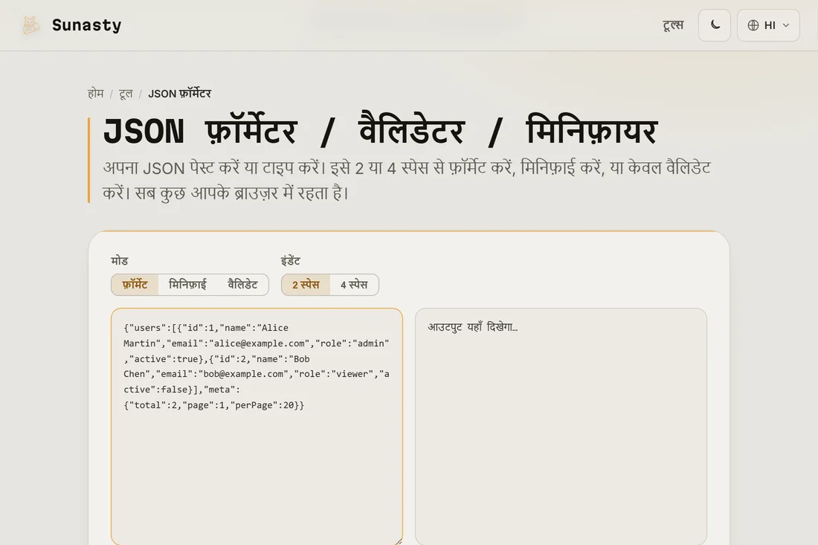Go to the टूल breadcrumb link

(126, 94)
